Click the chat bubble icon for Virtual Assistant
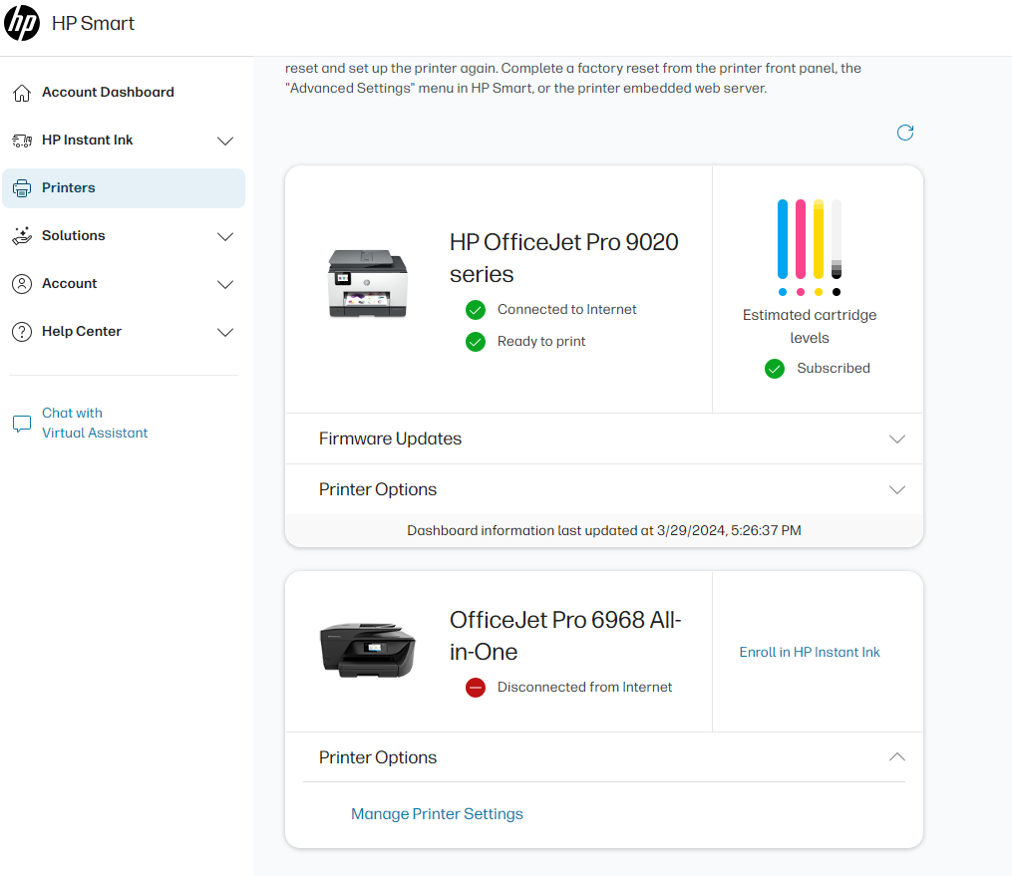 coord(22,423)
